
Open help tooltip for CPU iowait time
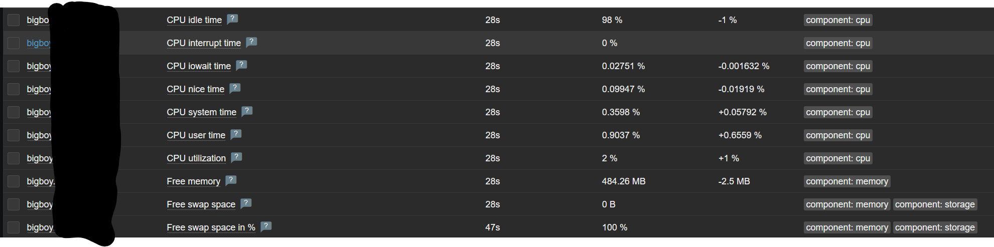pos(241,65)
